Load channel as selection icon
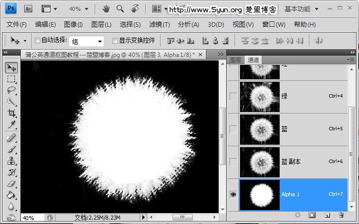 click(298, 216)
